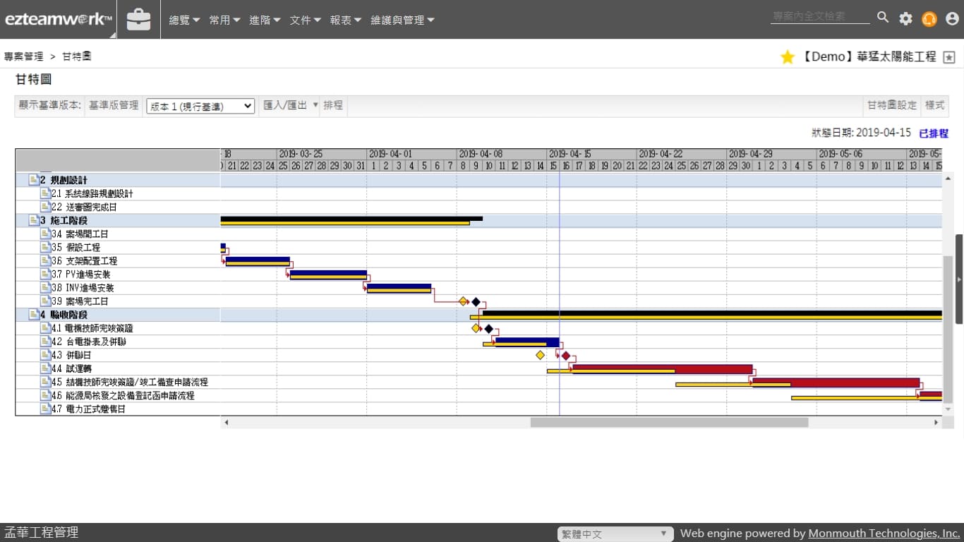This screenshot has width=964, height=542.
Task: Click the orange headset support icon
Action: [929, 19]
